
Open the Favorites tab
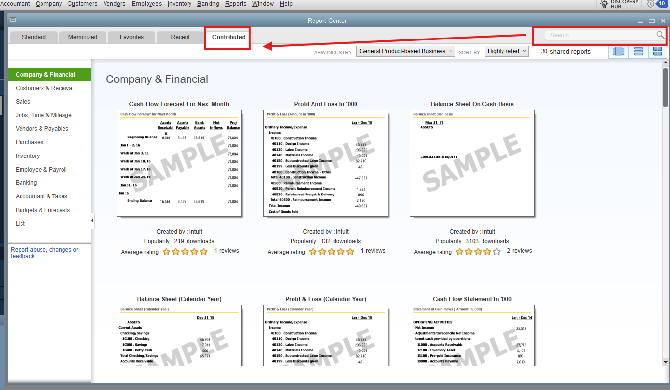coord(131,37)
